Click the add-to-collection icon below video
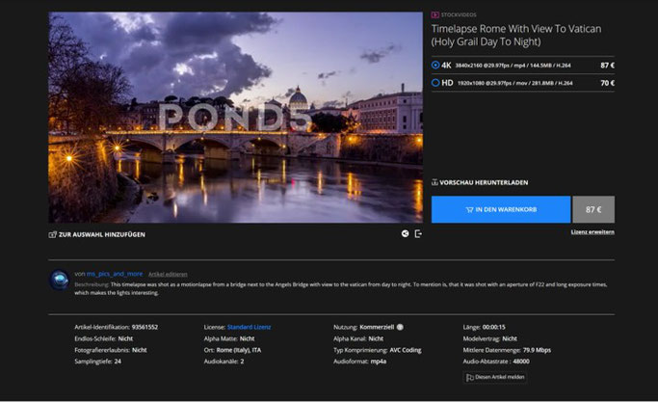658x402 pixels. point(52,234)
